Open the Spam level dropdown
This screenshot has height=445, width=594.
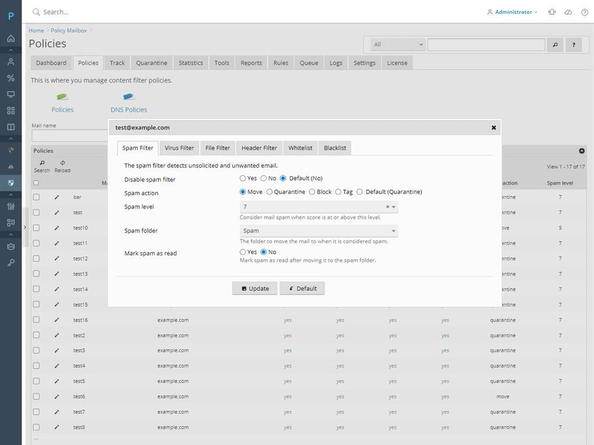coord(393,207)
